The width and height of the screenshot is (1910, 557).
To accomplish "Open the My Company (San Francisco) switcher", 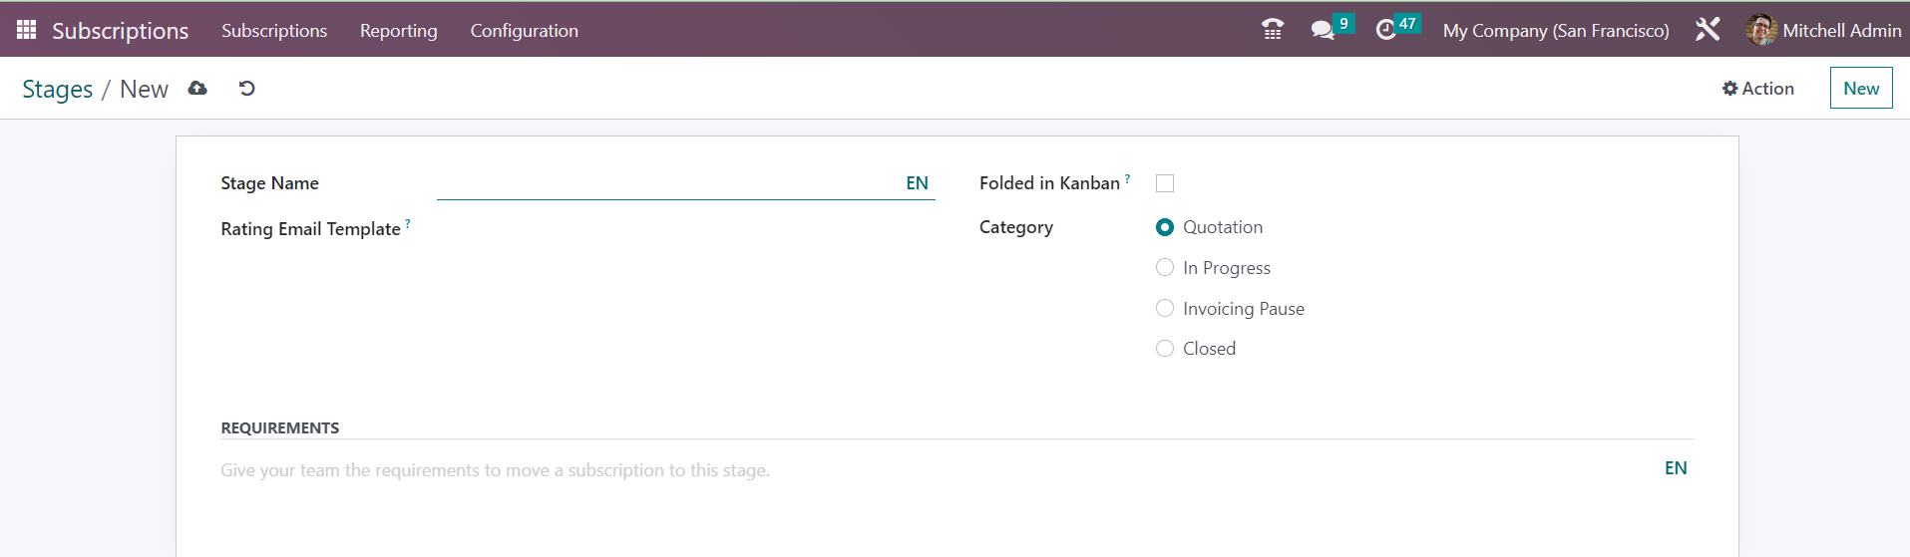I will point(1555,31).
